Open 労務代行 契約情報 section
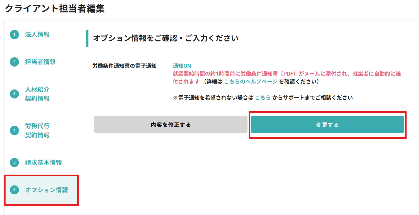The height and width of the screenshot is (215, 419). (37, 130)
